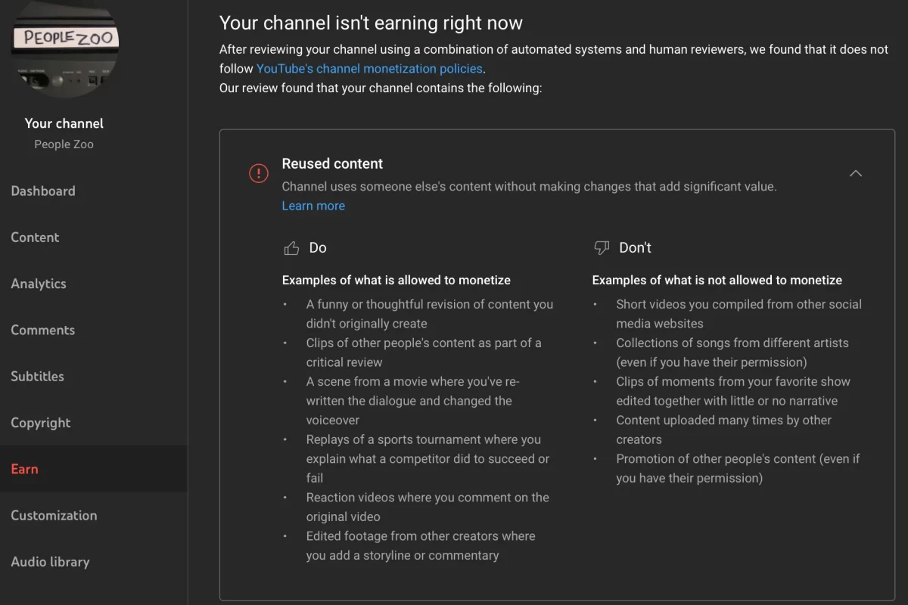Click the Reused content heading
The image size is (908, 605).
[x=332, y=163]
